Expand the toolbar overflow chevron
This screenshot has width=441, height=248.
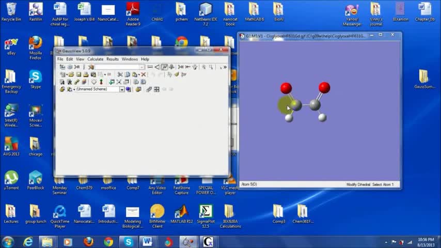point(225,67)
